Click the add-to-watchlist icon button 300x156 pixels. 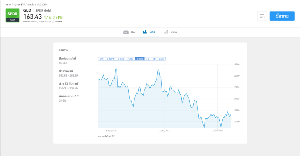point(262,16)
